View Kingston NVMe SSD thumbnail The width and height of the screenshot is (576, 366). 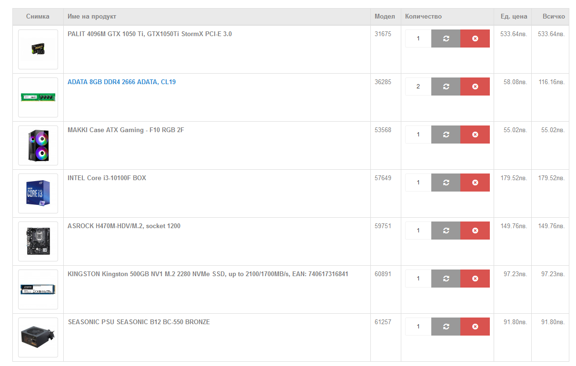click(38, 289)
